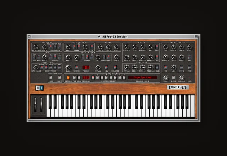The image size is (227, 156).
Task: Click the Pro-53 logo plate
Action: coord(178,87)
